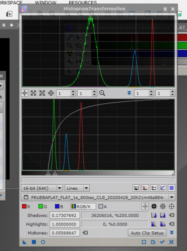Click the Shadows value input field
The width and height of the screenshot is (187, 251).
[65, 215]
